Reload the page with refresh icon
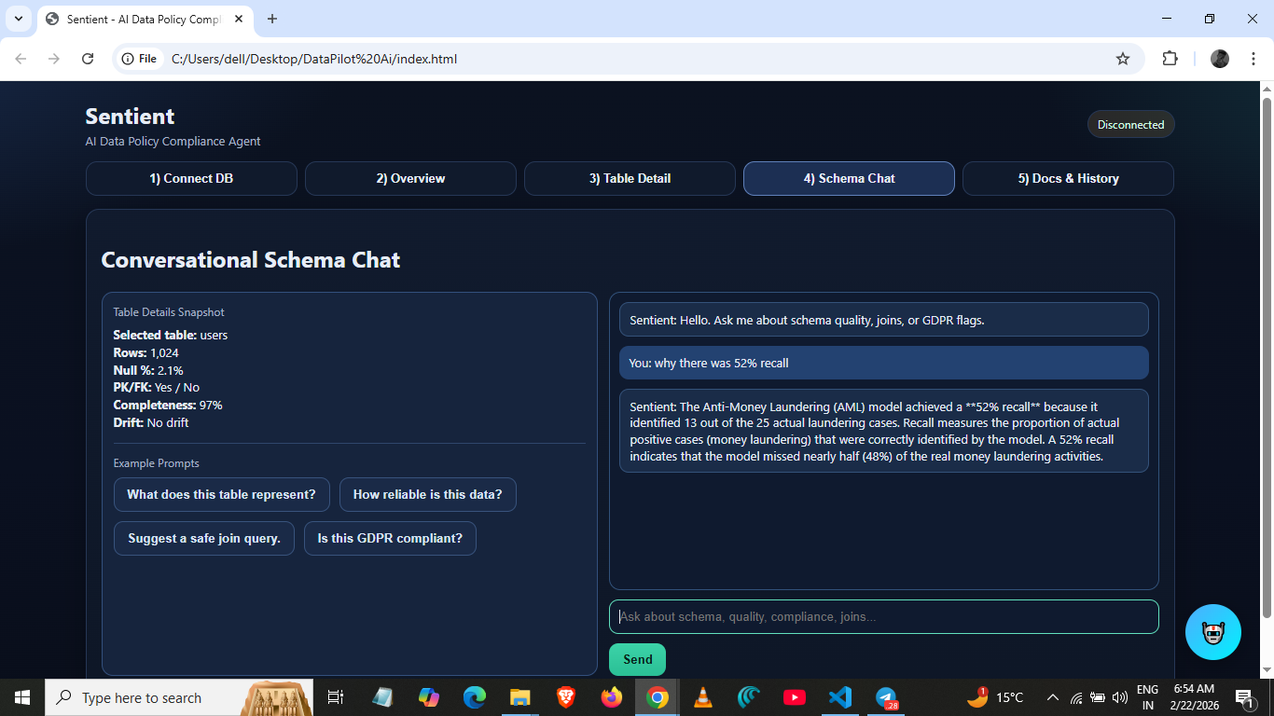This screenshot has width=1274, height=716. [88, 59]
